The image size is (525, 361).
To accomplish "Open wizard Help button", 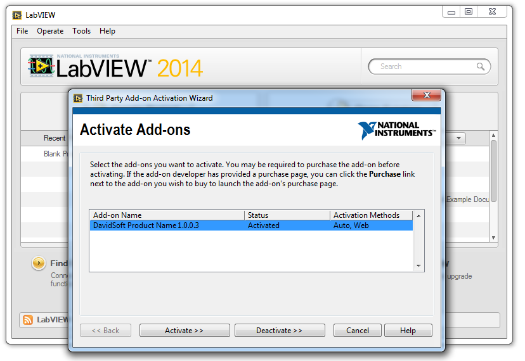I will pyautogui.click(x=408, y=330).
